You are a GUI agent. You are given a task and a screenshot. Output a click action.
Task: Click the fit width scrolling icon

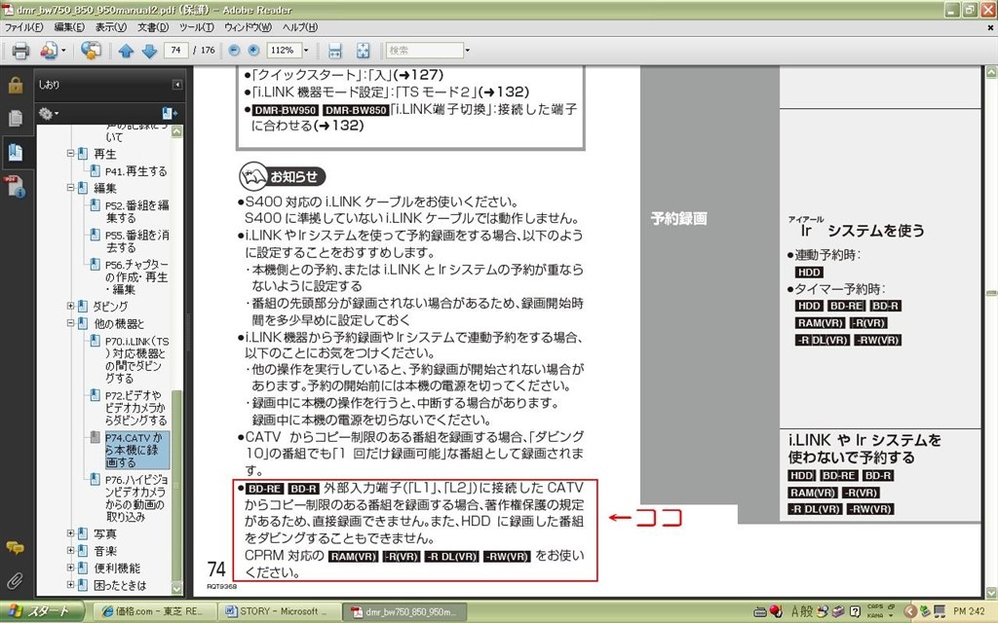click(x=335, y=51)
